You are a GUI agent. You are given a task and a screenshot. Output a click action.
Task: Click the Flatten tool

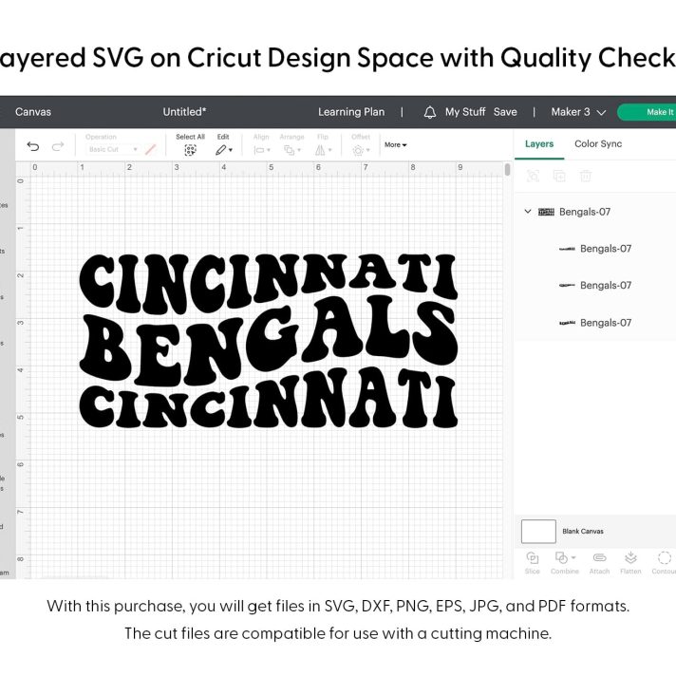point(630,562)
